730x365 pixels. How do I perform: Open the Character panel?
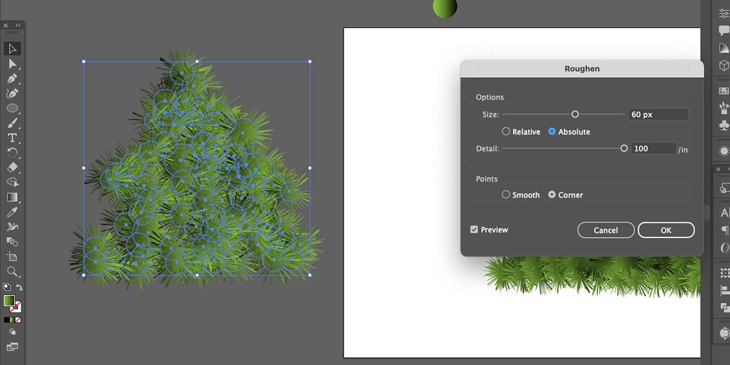724,213
